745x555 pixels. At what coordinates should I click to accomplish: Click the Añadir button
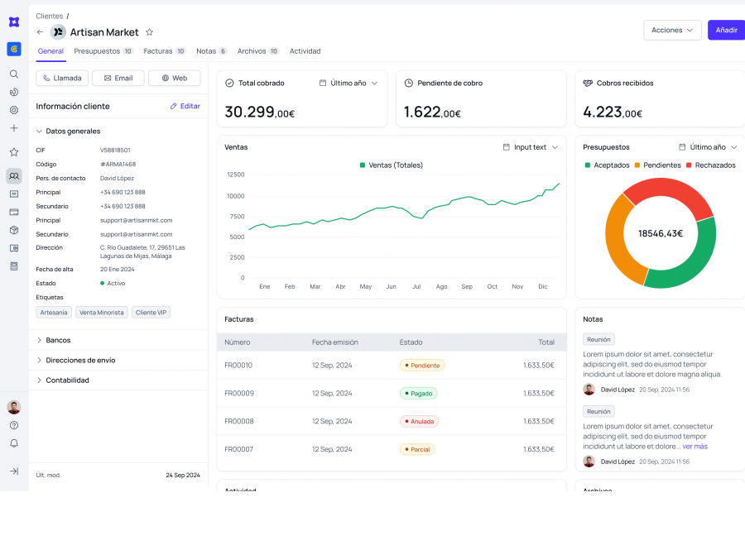pyautogui.click(x=726, y=31)
